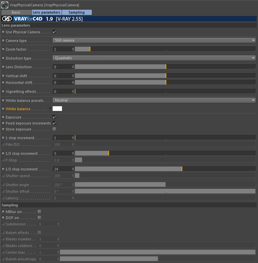The width and height of the screenshot is (258, 263).
Task: Click slider of 1/3 stop increment value 24
Action: coord(165,169)
